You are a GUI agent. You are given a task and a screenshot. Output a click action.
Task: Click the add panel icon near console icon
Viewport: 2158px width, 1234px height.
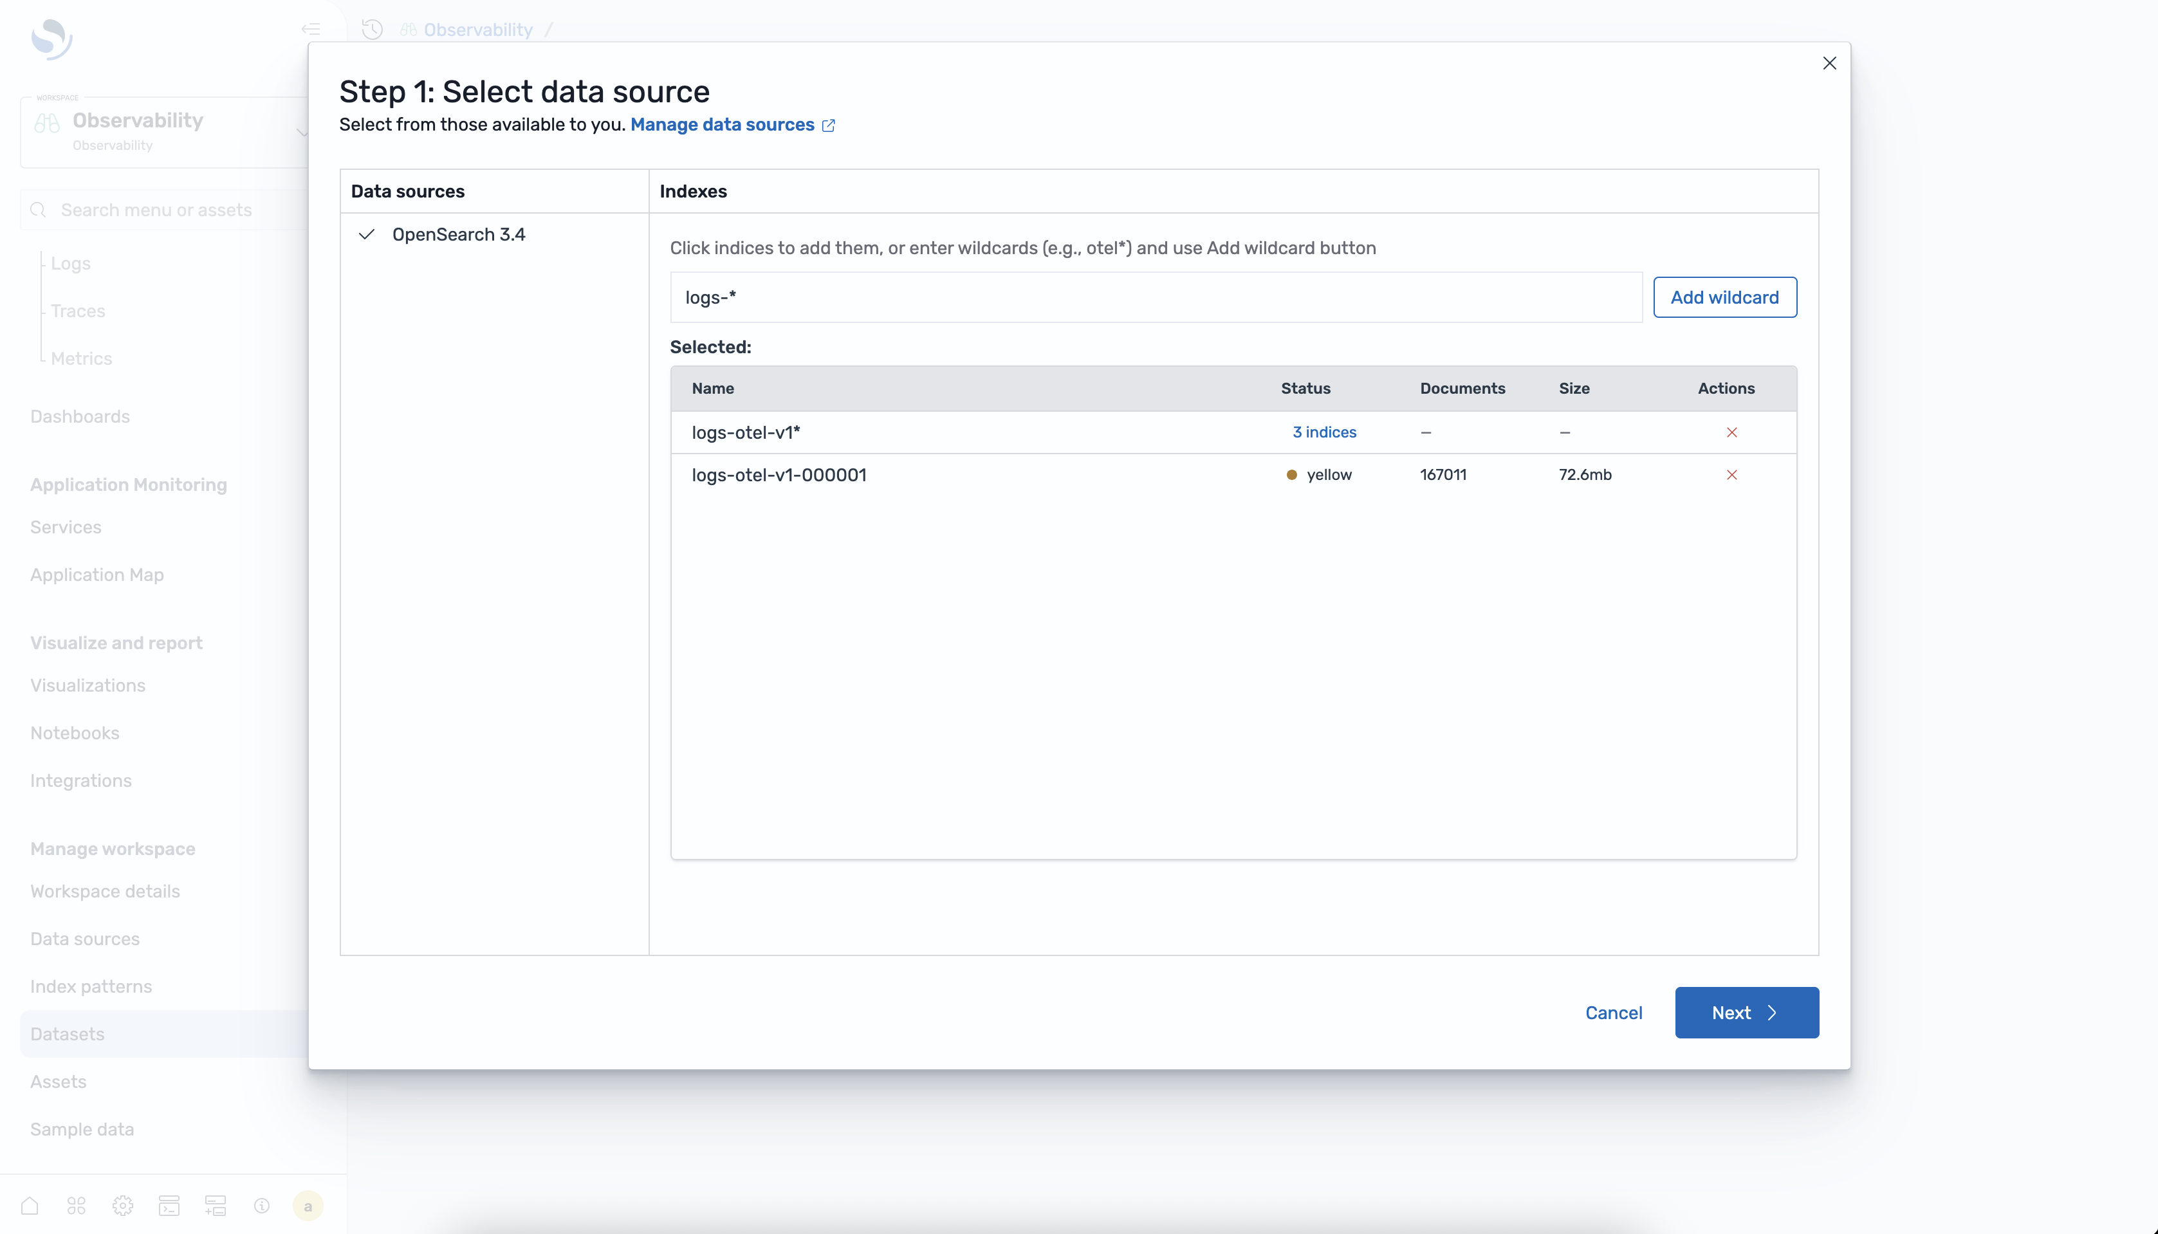tap(216, 1204)
